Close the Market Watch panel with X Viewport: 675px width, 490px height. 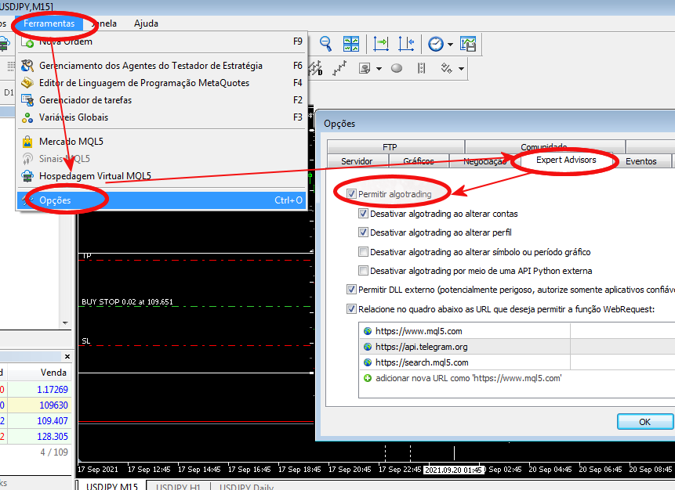[67, 356]
